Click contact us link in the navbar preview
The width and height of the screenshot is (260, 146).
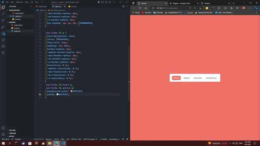(x=211, y=78)
